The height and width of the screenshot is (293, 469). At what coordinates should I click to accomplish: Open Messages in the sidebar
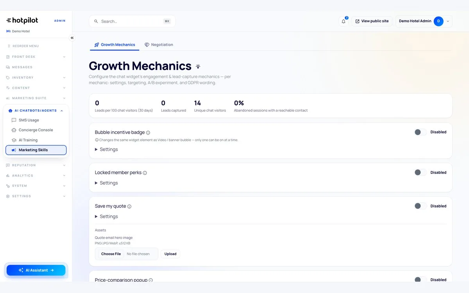tap(36, 67)
